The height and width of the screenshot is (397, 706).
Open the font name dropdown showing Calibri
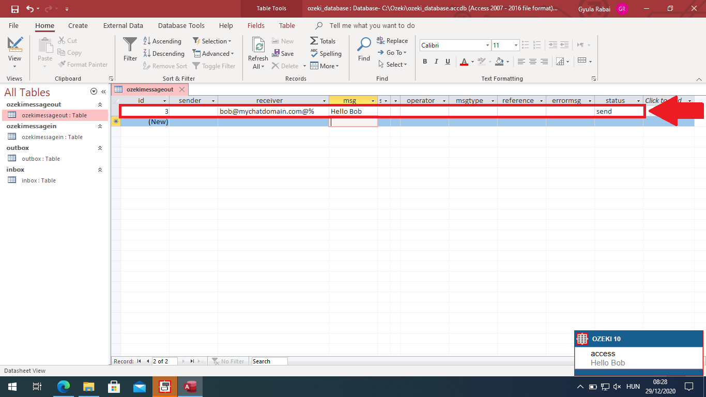point(487,45)
